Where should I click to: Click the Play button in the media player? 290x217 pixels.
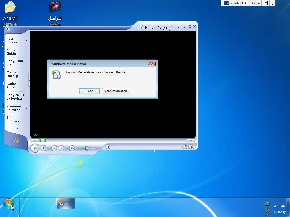[x=35, y=148]
